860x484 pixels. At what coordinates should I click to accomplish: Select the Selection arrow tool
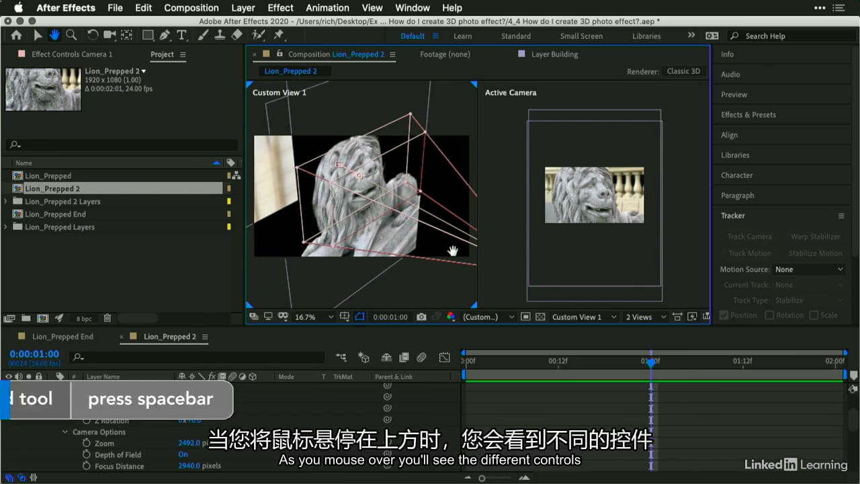[38, 36]
